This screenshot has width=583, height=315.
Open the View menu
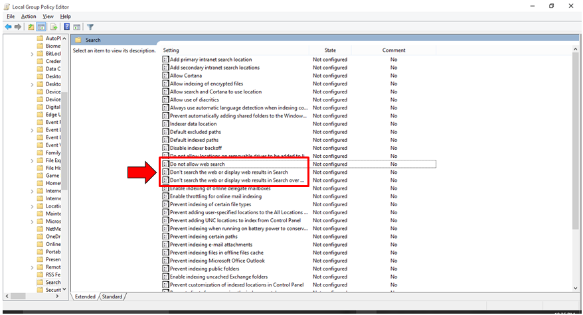coord(48,17)
